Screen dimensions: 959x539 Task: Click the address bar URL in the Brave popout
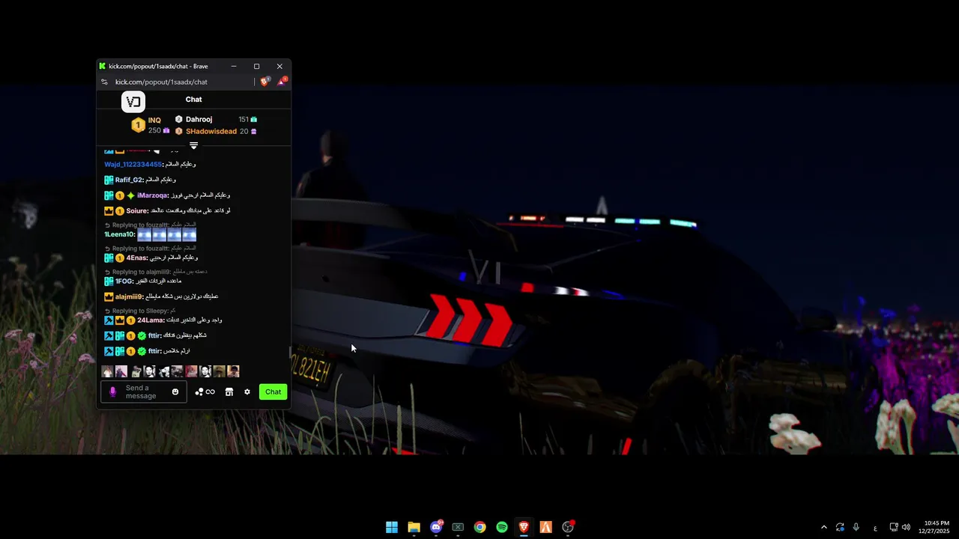pyautogui.click(x=161, y=82)
